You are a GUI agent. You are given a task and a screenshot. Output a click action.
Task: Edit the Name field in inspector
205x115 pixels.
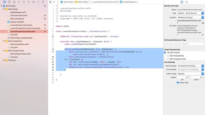click(x=190, y=10)
